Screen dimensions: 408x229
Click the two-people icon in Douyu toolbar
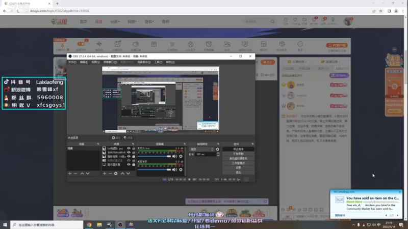click(227, 44)
